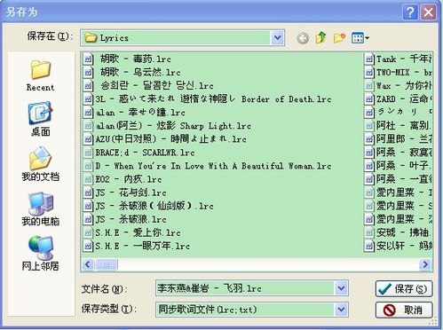
Task: Close the 另存为 dialog
Action: [428, 12]
